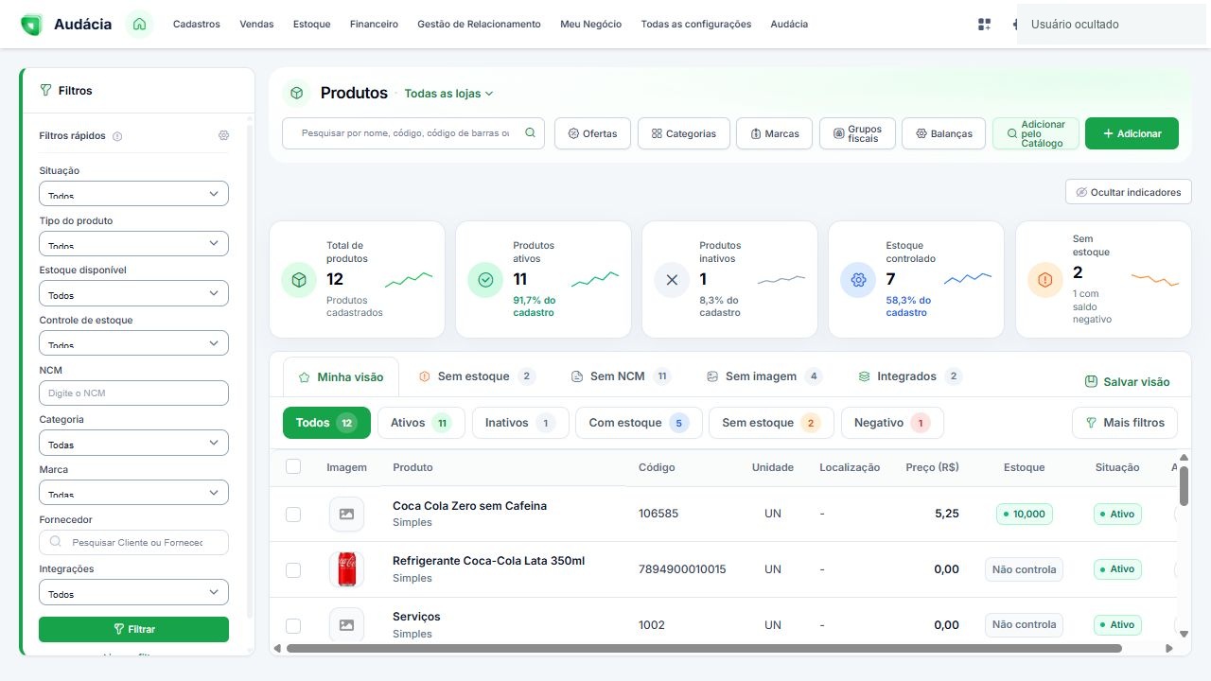Click the Audácia shield logo
Viewport: 1211px width, 681px height.
tap(31, 25)
